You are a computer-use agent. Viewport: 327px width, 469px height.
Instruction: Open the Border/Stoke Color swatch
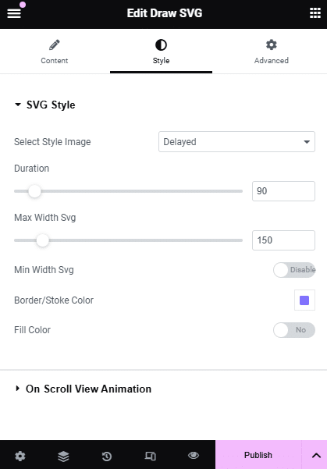click(x=304, y=300)
